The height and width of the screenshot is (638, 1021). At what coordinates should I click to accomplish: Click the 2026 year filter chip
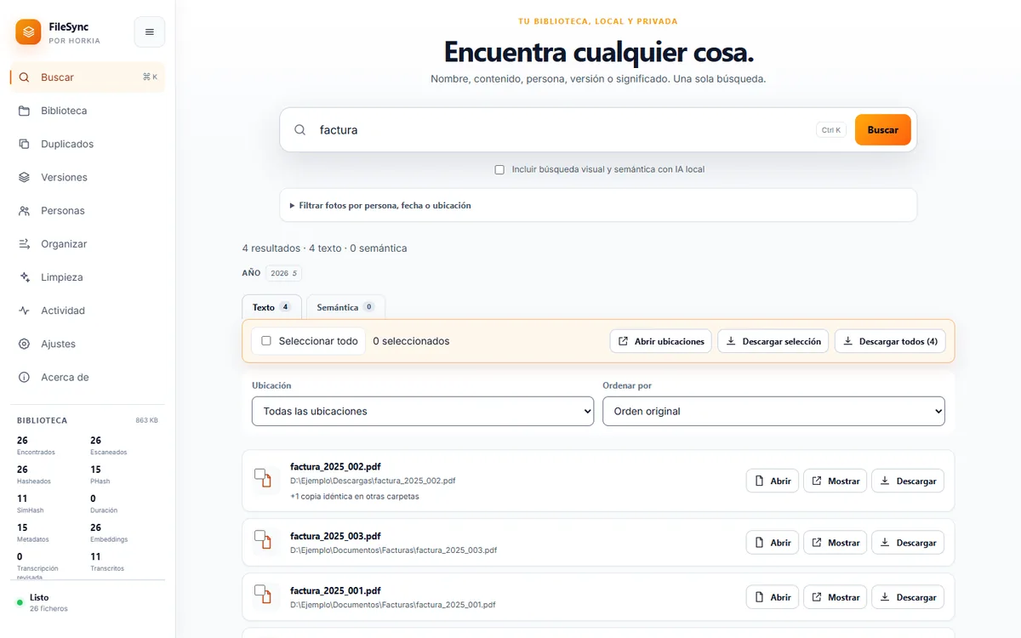click(283, 273)
